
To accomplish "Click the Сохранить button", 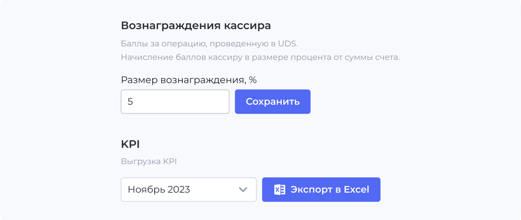I will [x=273, y=101].
